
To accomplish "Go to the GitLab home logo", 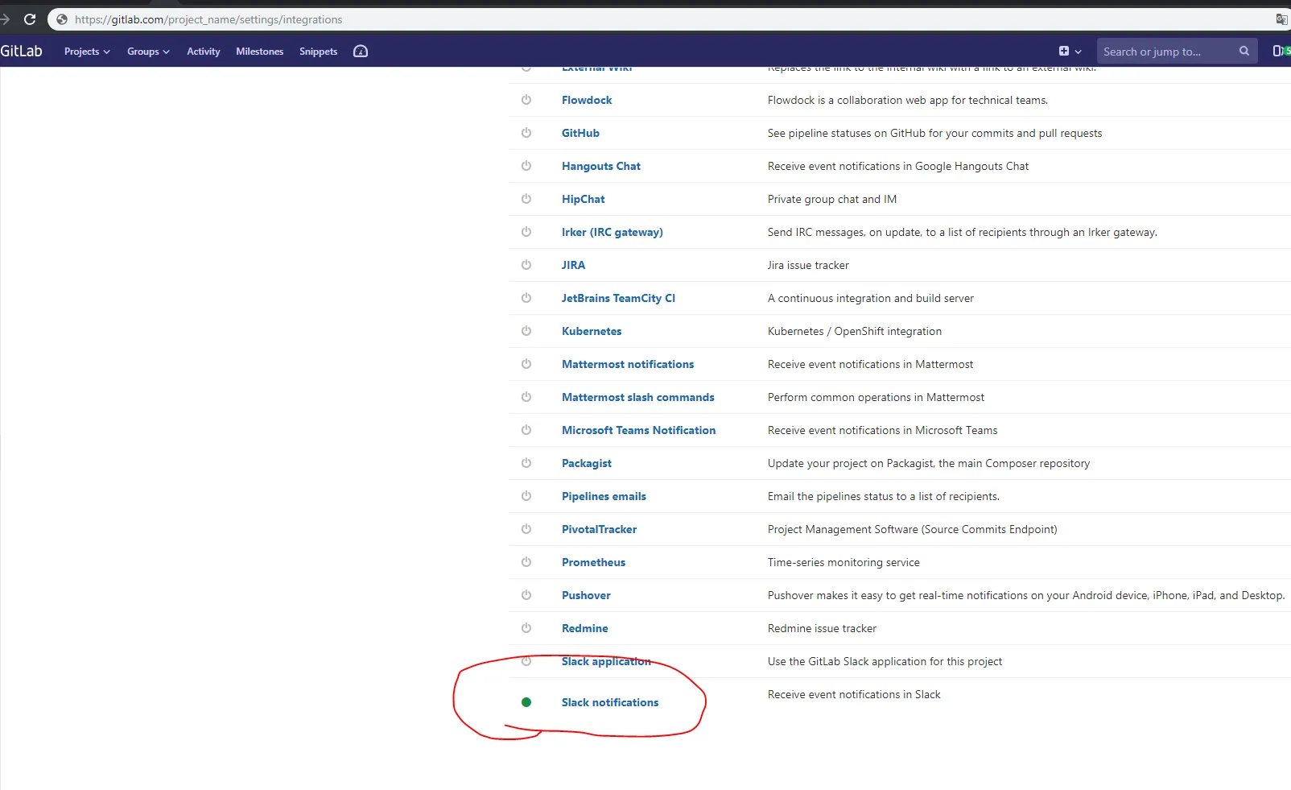I will [21, 51].
